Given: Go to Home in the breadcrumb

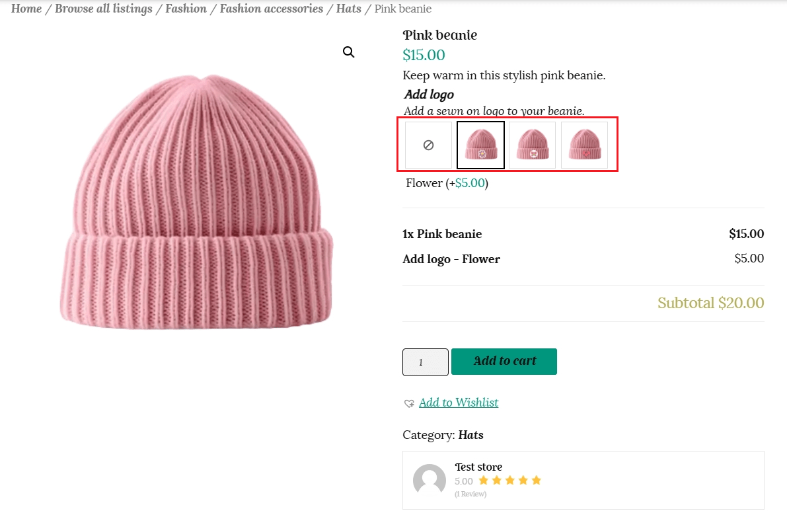Looking at the screenshot, I should (26, 9).
